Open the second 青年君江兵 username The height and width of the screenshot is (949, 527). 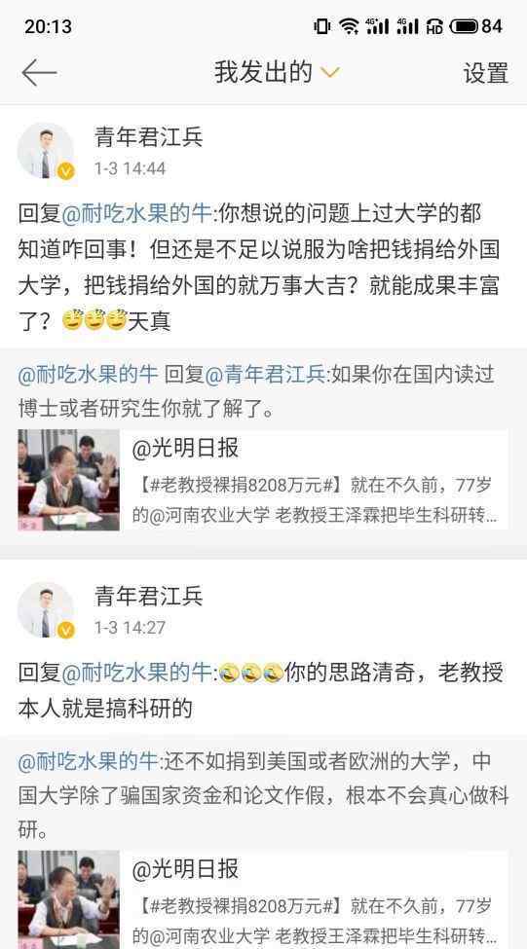coord(148,596)
